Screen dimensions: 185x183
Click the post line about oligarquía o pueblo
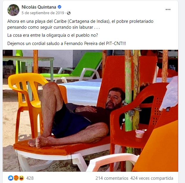click(53, 35)
